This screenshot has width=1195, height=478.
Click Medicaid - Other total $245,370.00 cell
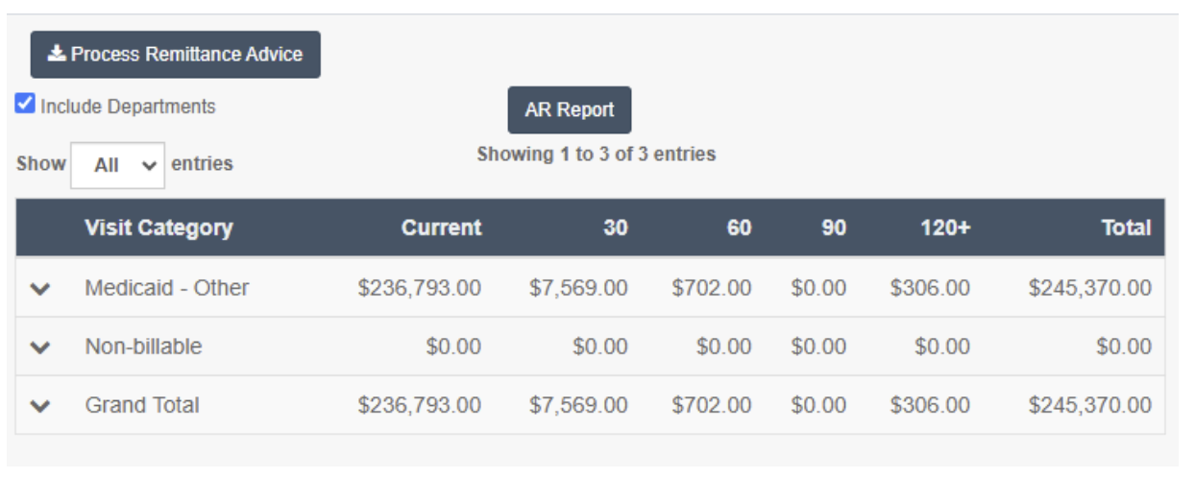[x=1089, y=288]
